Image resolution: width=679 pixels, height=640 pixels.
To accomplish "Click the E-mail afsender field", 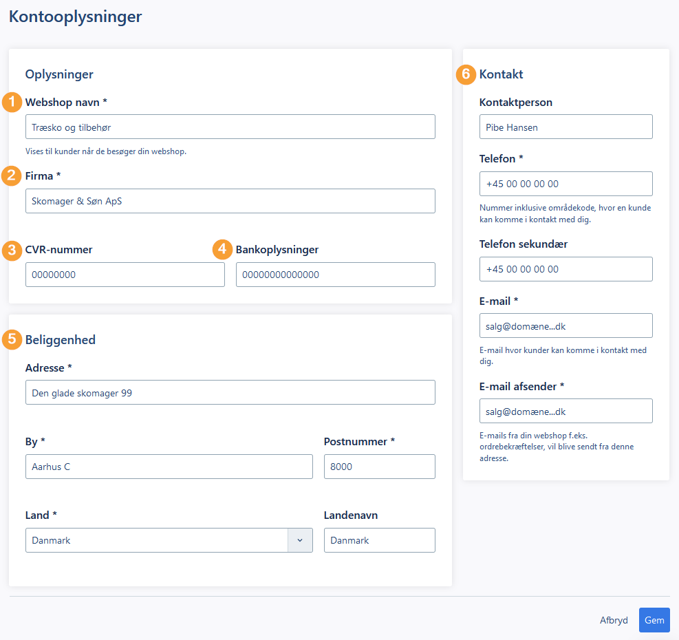I will click(566, 411).
